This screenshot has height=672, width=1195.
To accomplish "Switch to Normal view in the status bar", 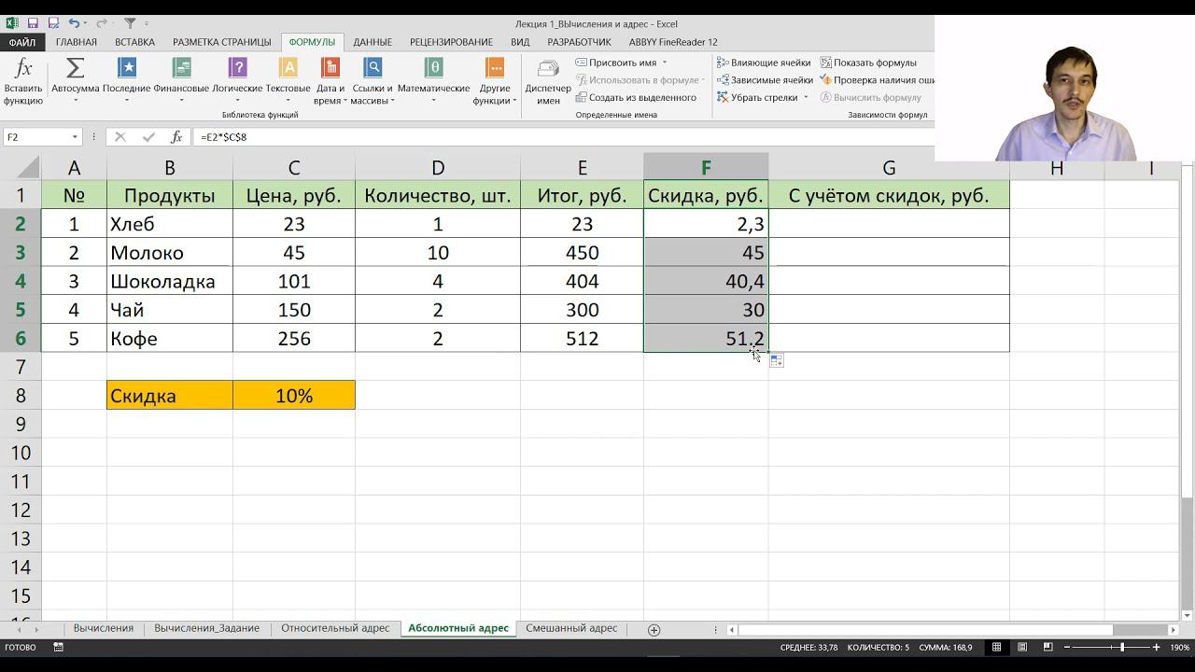I will [x=997, y=647].
